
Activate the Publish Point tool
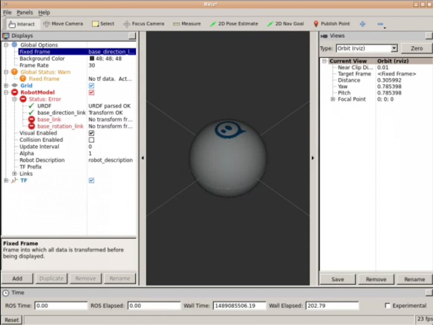click(332, 24)
